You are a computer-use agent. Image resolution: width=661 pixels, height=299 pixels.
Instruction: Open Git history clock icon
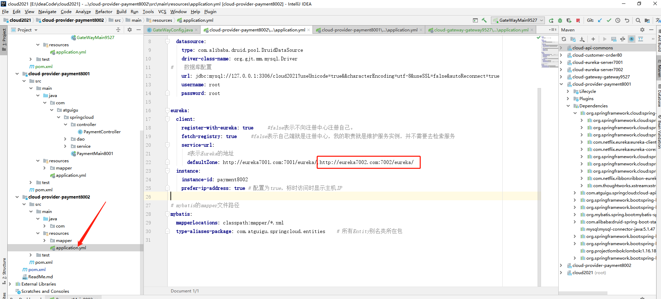pyautogui.click(x=618, y=20)
